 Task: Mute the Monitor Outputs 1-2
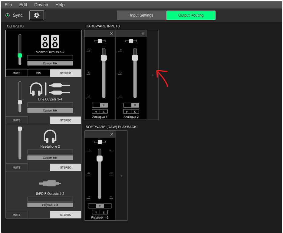(x=17, y=73)
